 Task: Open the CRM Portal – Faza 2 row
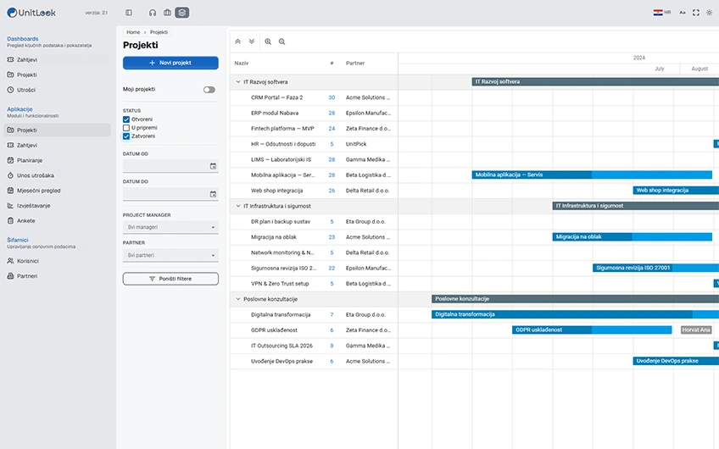[x=314, y=97]
